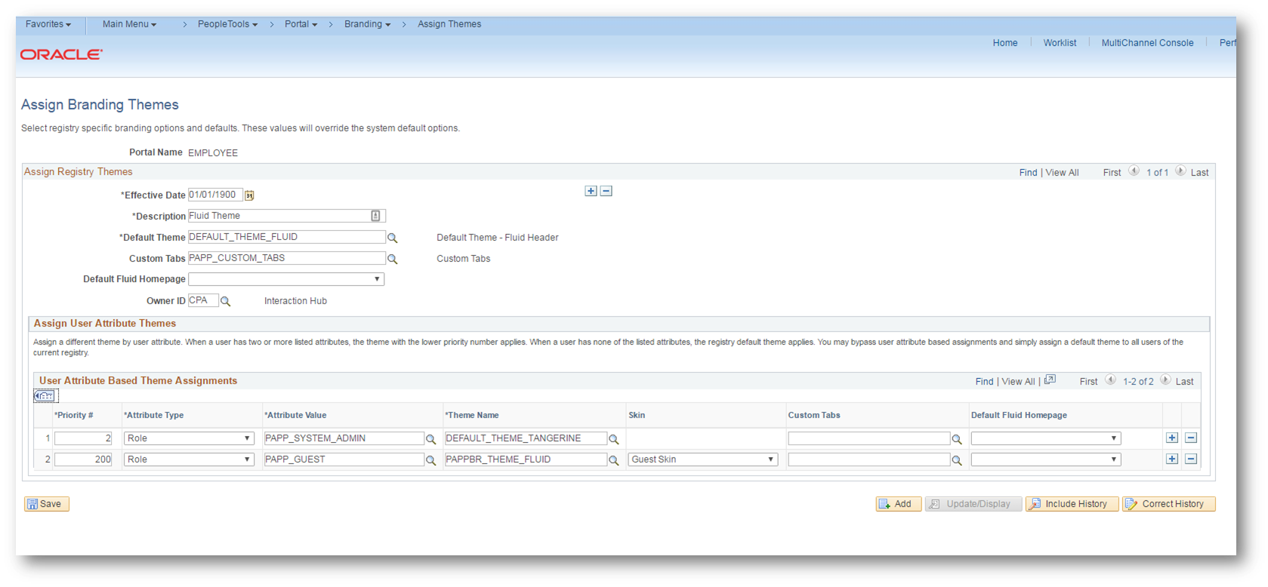Expand the Default Fluid Homepage dropdown
This screenshot has width=1268, height=587.
pos(286,279)
